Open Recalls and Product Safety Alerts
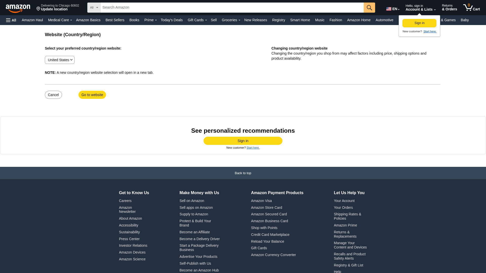 tap(350, 256)
